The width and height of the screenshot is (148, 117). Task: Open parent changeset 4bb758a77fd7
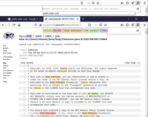click(x=36, y=56)
